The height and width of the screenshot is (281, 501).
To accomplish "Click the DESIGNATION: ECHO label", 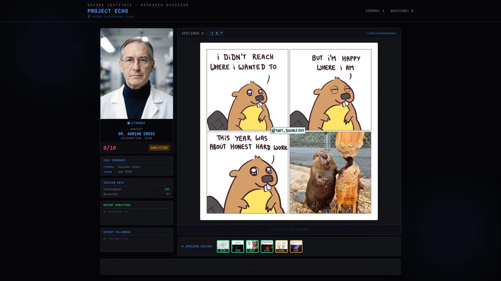I will click(x=137, y=138).
